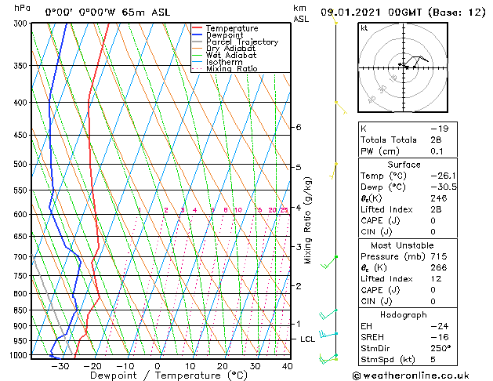Click the Parcel Trajectory legend label
493x381 pixels.
[242, 42]
